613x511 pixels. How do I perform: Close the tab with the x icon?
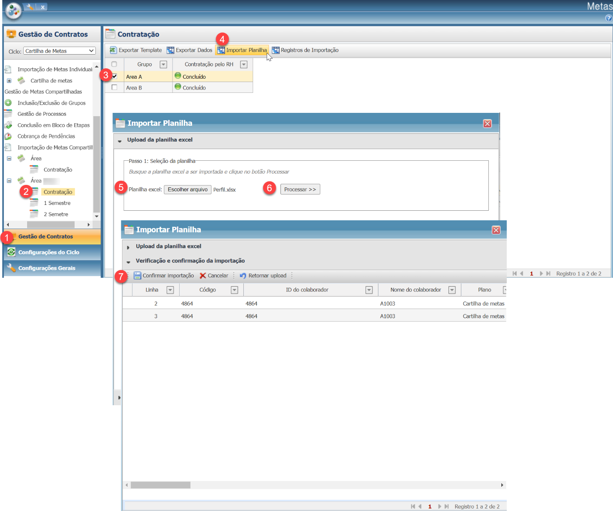click(43, 7)
